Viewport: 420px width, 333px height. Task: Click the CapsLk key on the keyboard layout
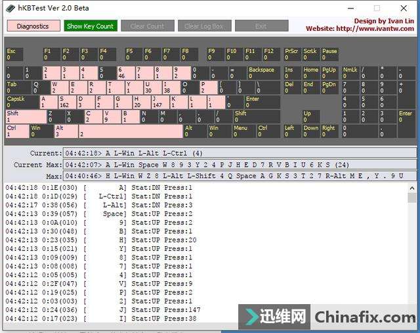tap(22, 102)
